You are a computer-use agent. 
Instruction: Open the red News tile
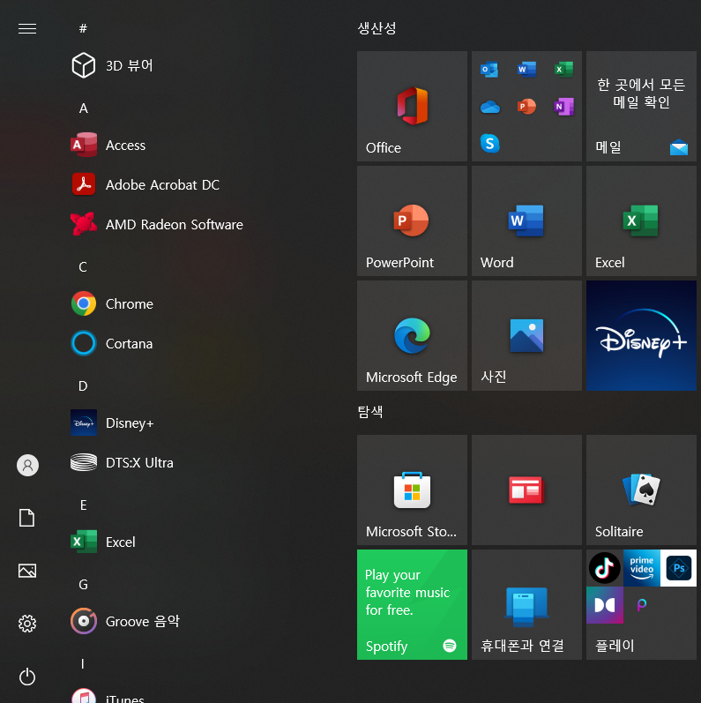point(526,490)
